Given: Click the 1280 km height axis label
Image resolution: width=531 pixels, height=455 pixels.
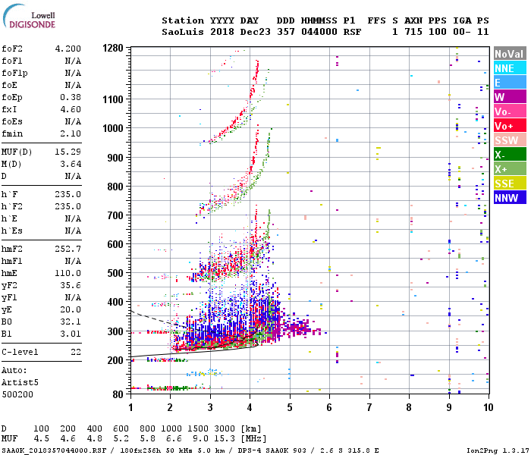Looking at the screenshot, I should pos(113,48).
